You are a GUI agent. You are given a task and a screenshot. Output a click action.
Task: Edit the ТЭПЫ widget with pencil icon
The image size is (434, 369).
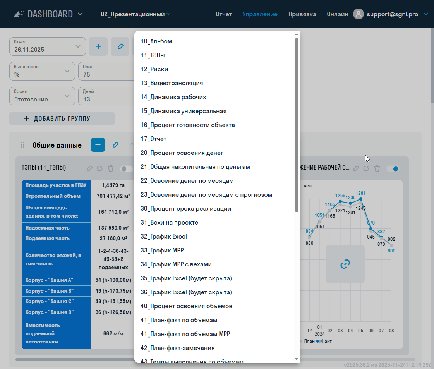pos(89,168)
